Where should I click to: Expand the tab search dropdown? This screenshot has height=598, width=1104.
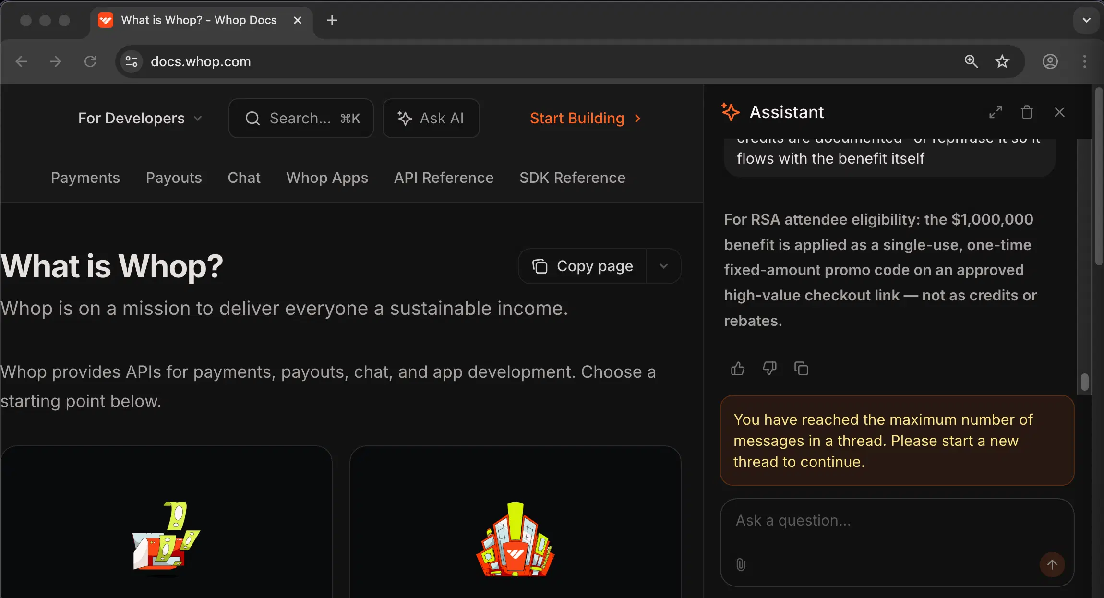coord(1086,20)
